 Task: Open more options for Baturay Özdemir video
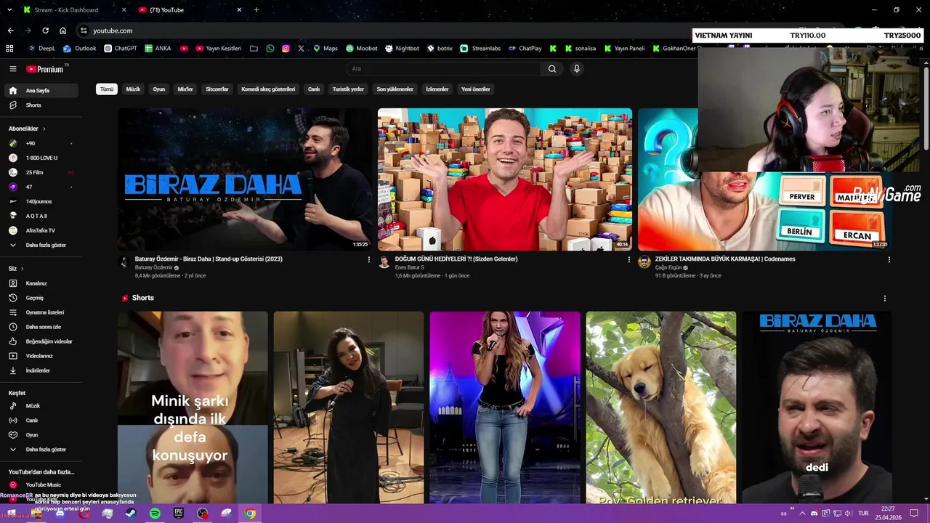point(368,259)
